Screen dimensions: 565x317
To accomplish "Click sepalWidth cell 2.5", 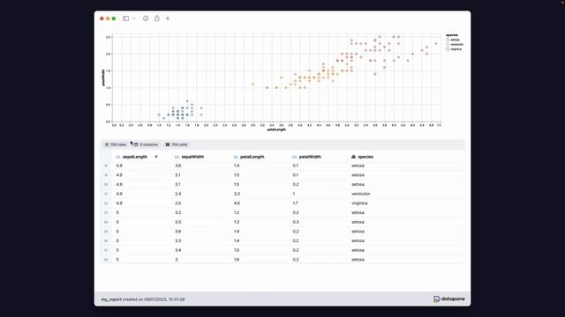I will click(178, 203).
